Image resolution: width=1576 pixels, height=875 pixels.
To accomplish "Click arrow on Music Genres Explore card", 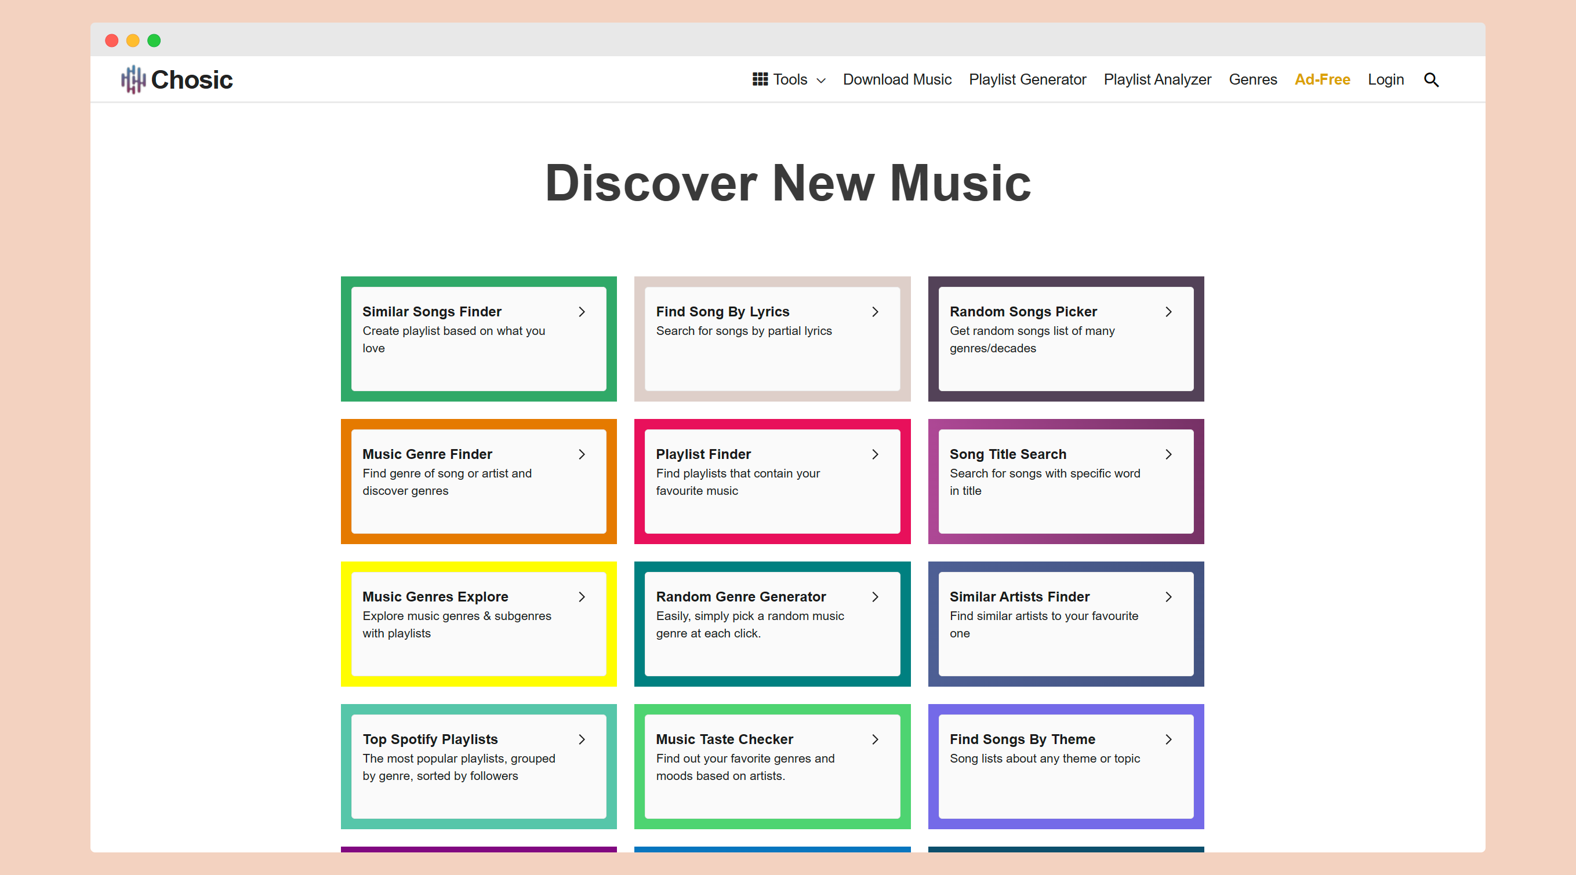I will pyautogui.click(x=581, y=597).
